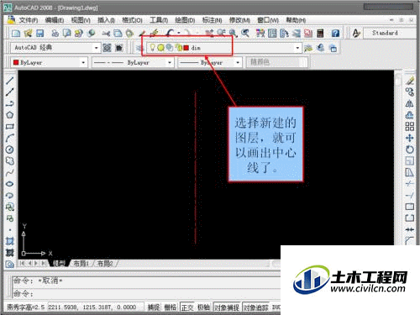Select the Spline draw tool

tap(10, 172)
